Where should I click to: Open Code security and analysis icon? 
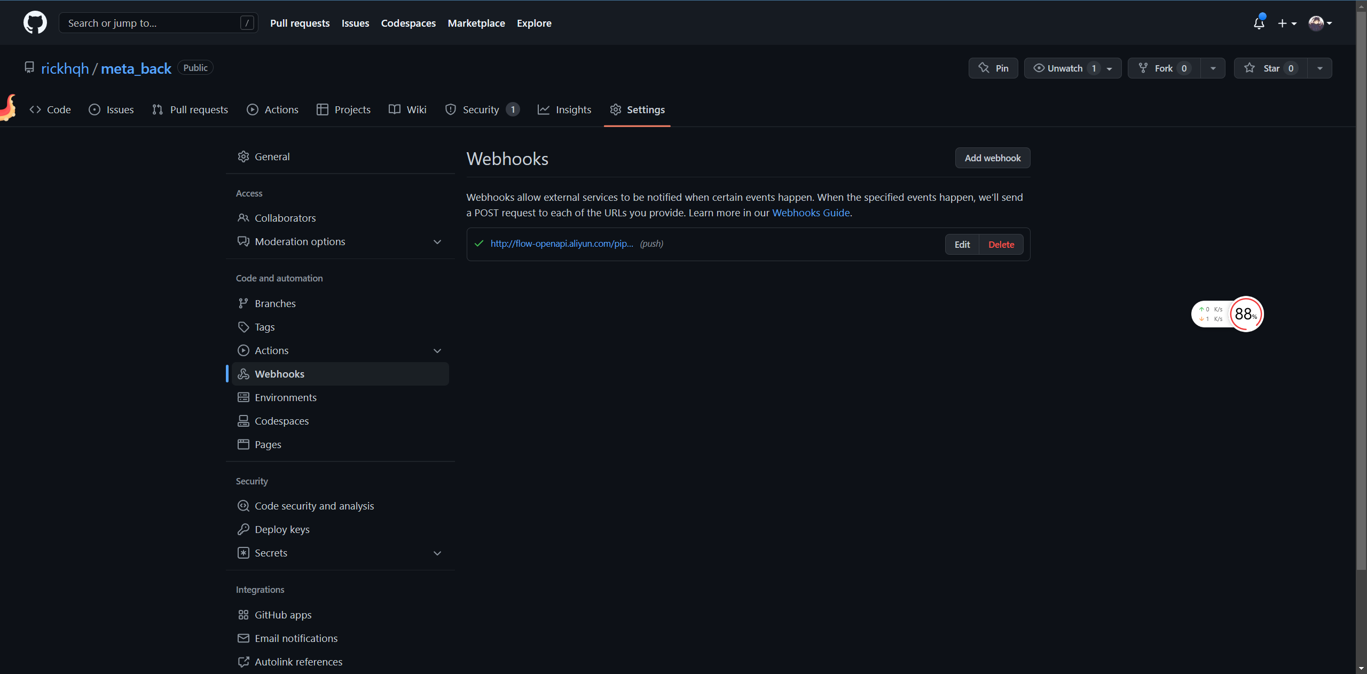(243, 506)
